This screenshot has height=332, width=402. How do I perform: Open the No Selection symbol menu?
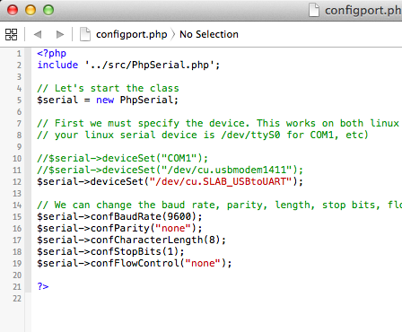coord(209,34)
